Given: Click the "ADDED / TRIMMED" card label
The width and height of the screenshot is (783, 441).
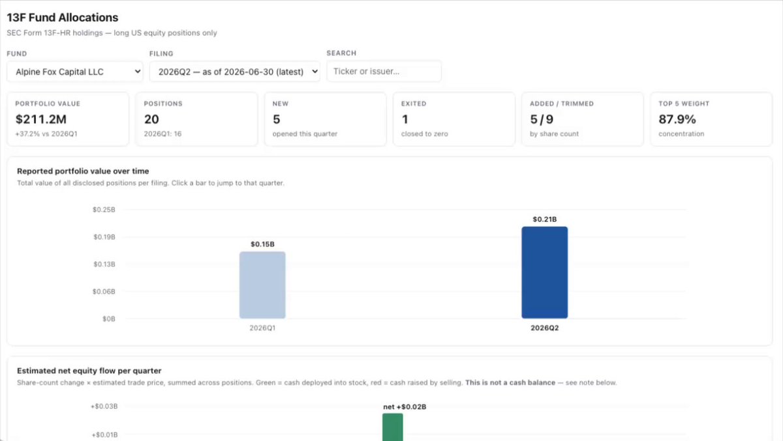Looking at the screenshot, I should tap(562, 104).
